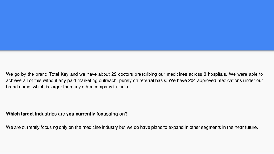Click the brand name 'Total Key'
The height and width of the screenshot is (154, 274).
(59, 74)
